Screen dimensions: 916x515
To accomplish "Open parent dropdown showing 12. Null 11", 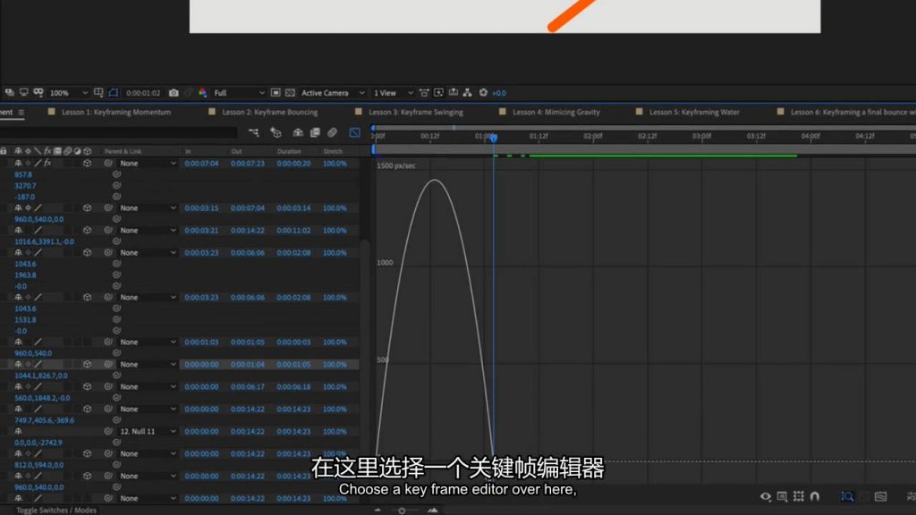I will click(148, 432).
